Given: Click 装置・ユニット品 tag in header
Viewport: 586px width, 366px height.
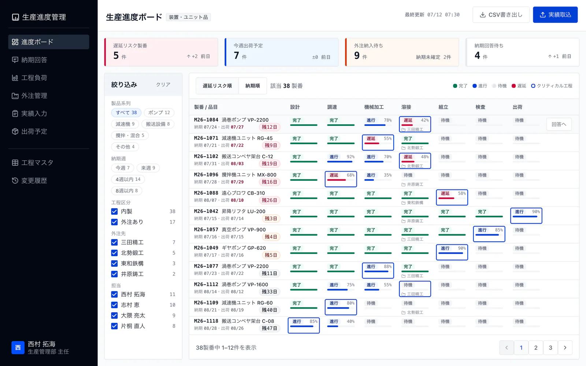Looking at the screenshot, I should [188, 17].
